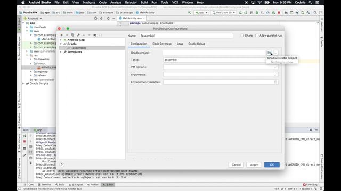Image resolution: width=341 pixels, height=191 pixels.
Task: Open the Refactor menu
Action: click(131, 2)
